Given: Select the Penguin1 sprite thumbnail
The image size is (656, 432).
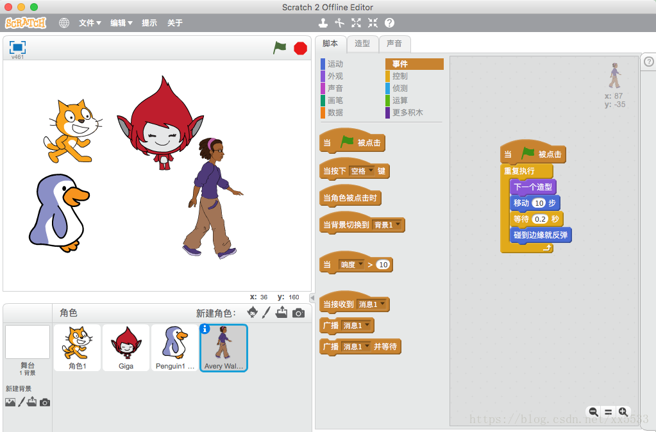Looking at the screenshot, I should coord(174,347).
